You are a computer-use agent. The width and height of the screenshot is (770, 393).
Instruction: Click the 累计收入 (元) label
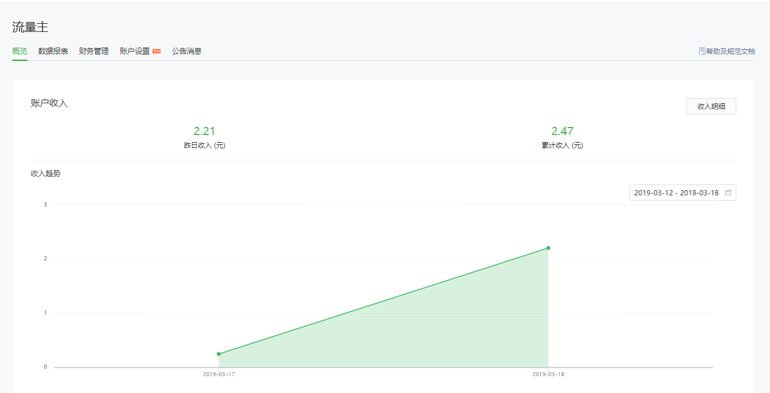(x=562, y=145)
